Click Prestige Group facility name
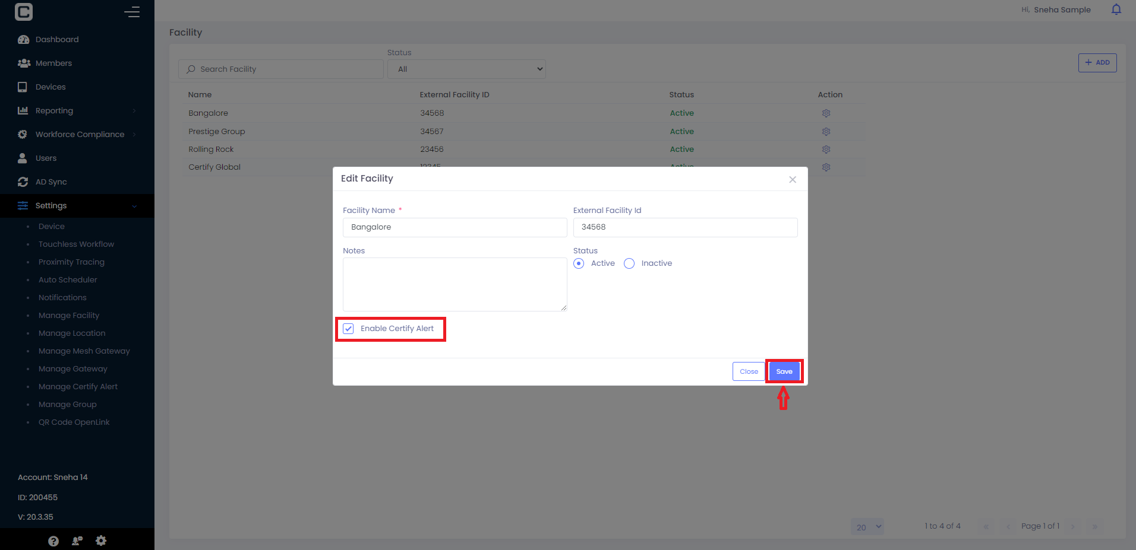 [217, 131]
